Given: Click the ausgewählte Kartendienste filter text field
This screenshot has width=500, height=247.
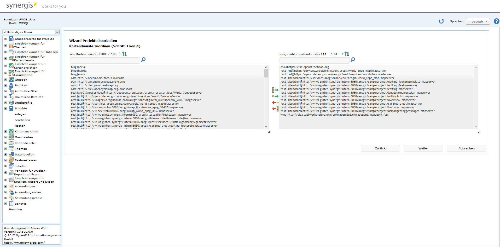Looking at the screenshot, I should coord(314,60).
